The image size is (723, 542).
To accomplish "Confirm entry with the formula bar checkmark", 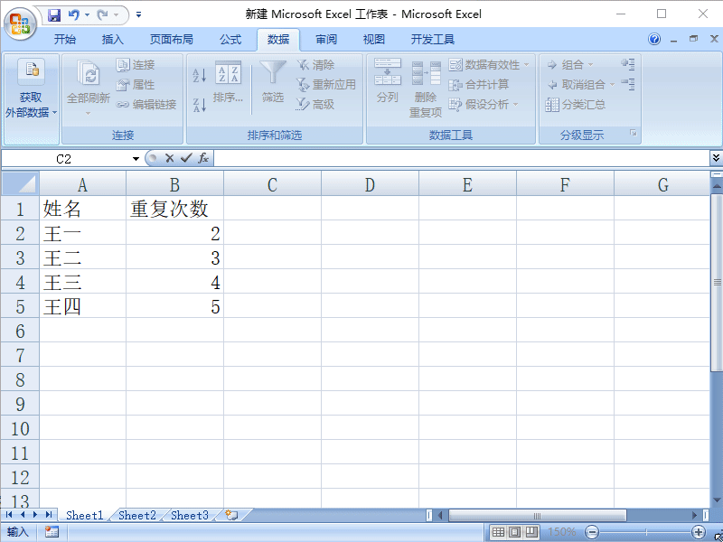I will (185, 158).
